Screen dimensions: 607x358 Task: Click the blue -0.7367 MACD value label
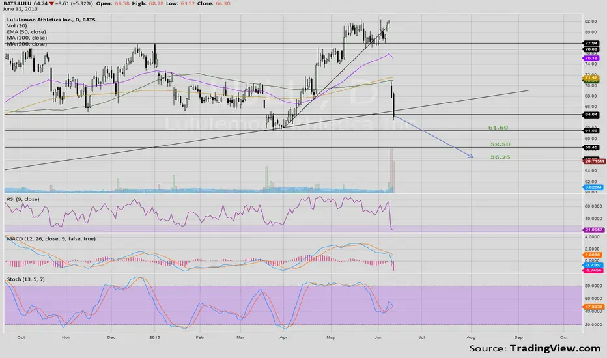[x=593, y=265]
